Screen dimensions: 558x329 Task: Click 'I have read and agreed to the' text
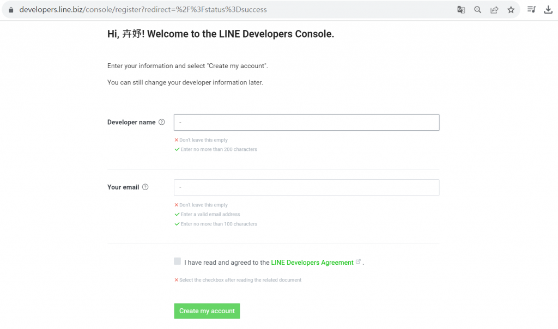(227, 263)
